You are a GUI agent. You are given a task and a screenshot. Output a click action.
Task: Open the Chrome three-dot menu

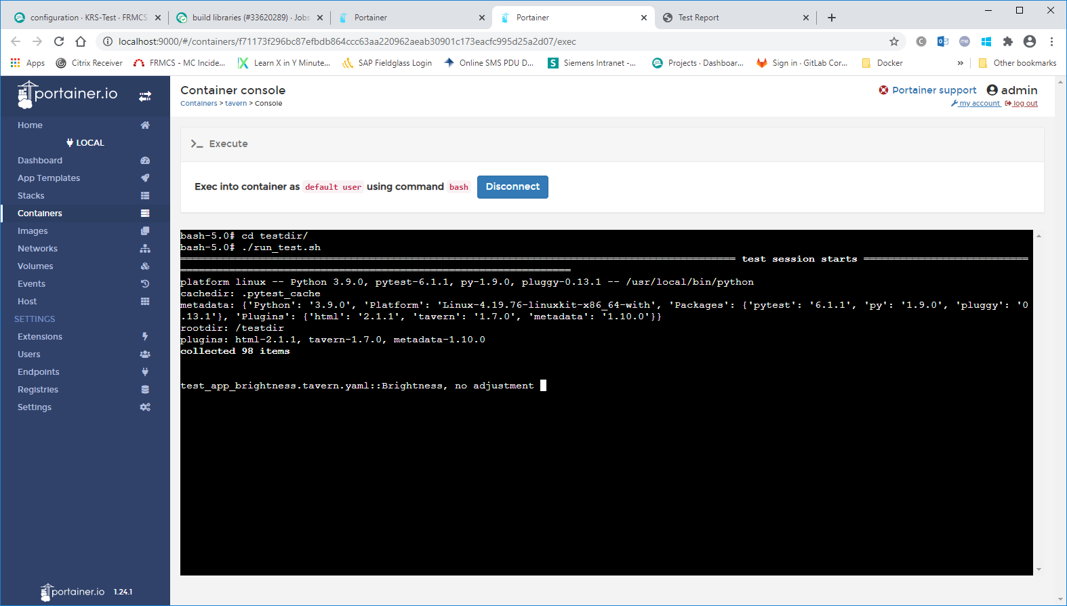(1051, 41)
